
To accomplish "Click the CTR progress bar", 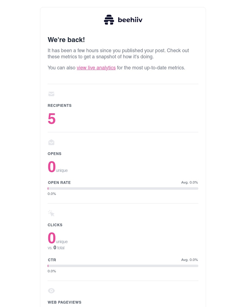I will 123,266.
